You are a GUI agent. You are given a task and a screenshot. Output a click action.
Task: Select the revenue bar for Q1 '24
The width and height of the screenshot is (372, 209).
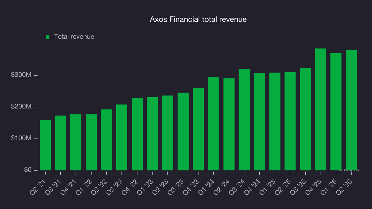pos(214,124)
